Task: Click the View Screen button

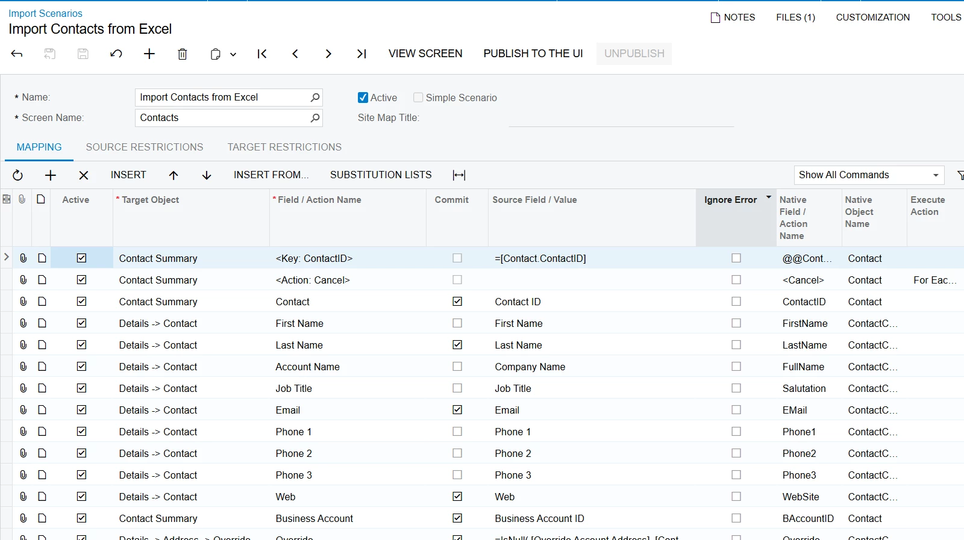Action: pos(425,54)
